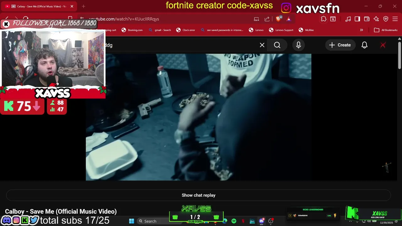Viewport: 402px width, 226px height.
Task: Select the Calboy - Save Me browser tab
Action: tap(38, 6)
